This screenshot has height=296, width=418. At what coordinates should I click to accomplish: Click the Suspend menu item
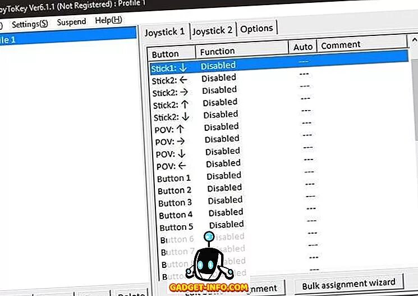[71, 21]
